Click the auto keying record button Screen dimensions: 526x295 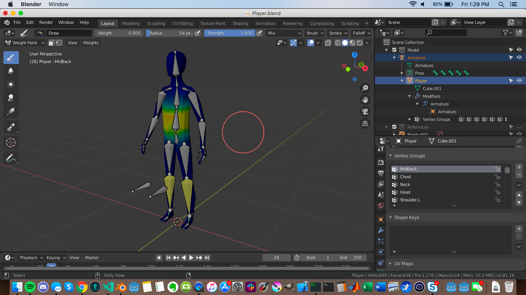pyautogui.click(x=159, y=258)
